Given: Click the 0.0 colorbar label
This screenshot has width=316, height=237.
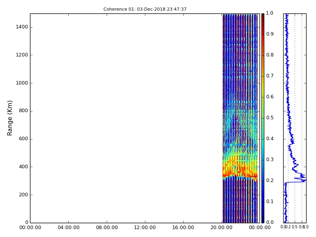Looking at the screenshot, I should click(x=270, y=222).
